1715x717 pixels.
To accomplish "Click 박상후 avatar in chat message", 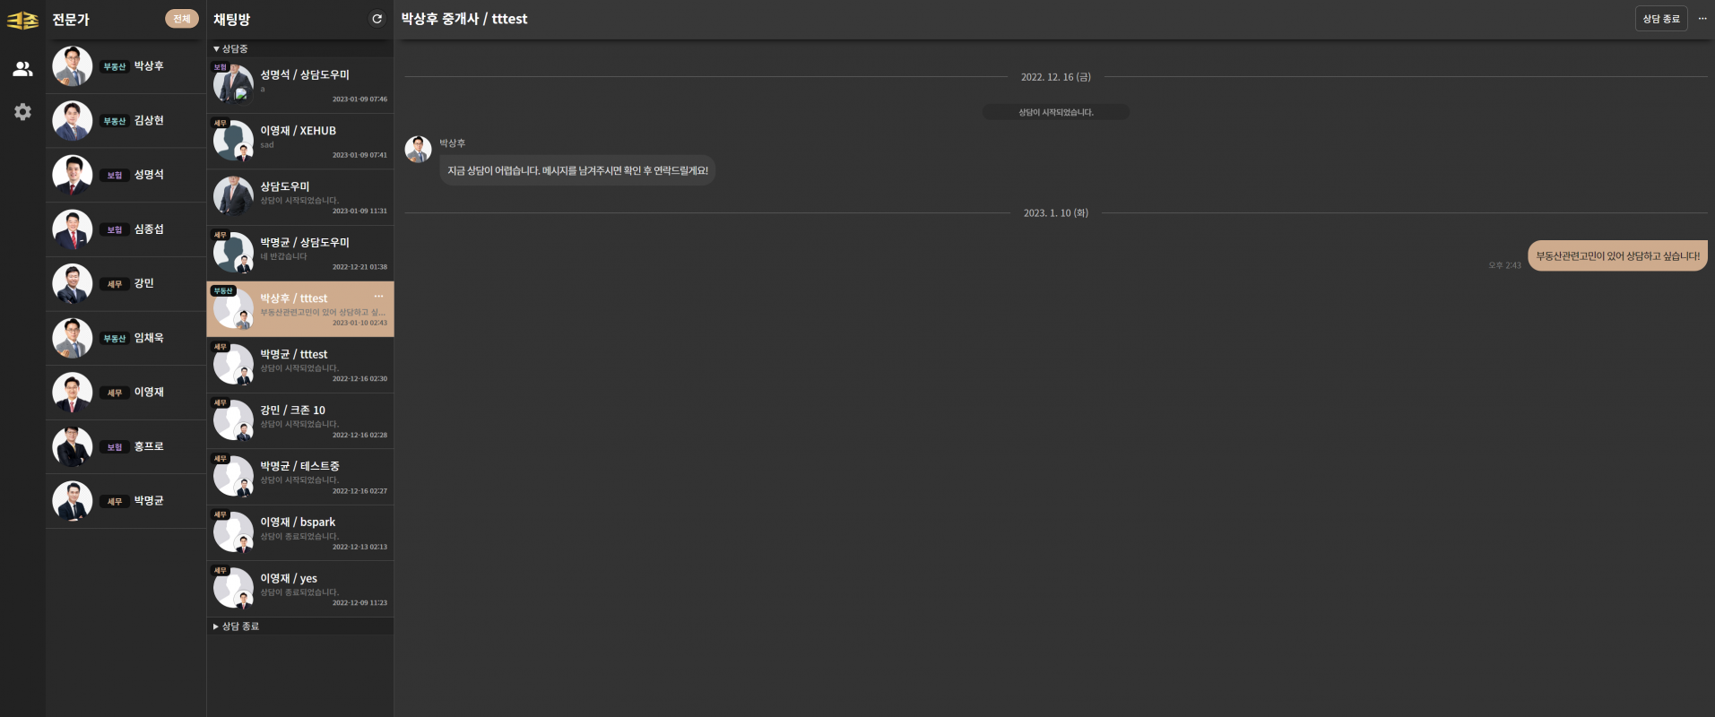I will click(418, 149).
